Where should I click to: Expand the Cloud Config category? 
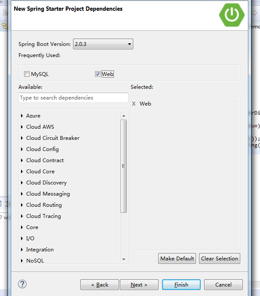click(22, 149)
